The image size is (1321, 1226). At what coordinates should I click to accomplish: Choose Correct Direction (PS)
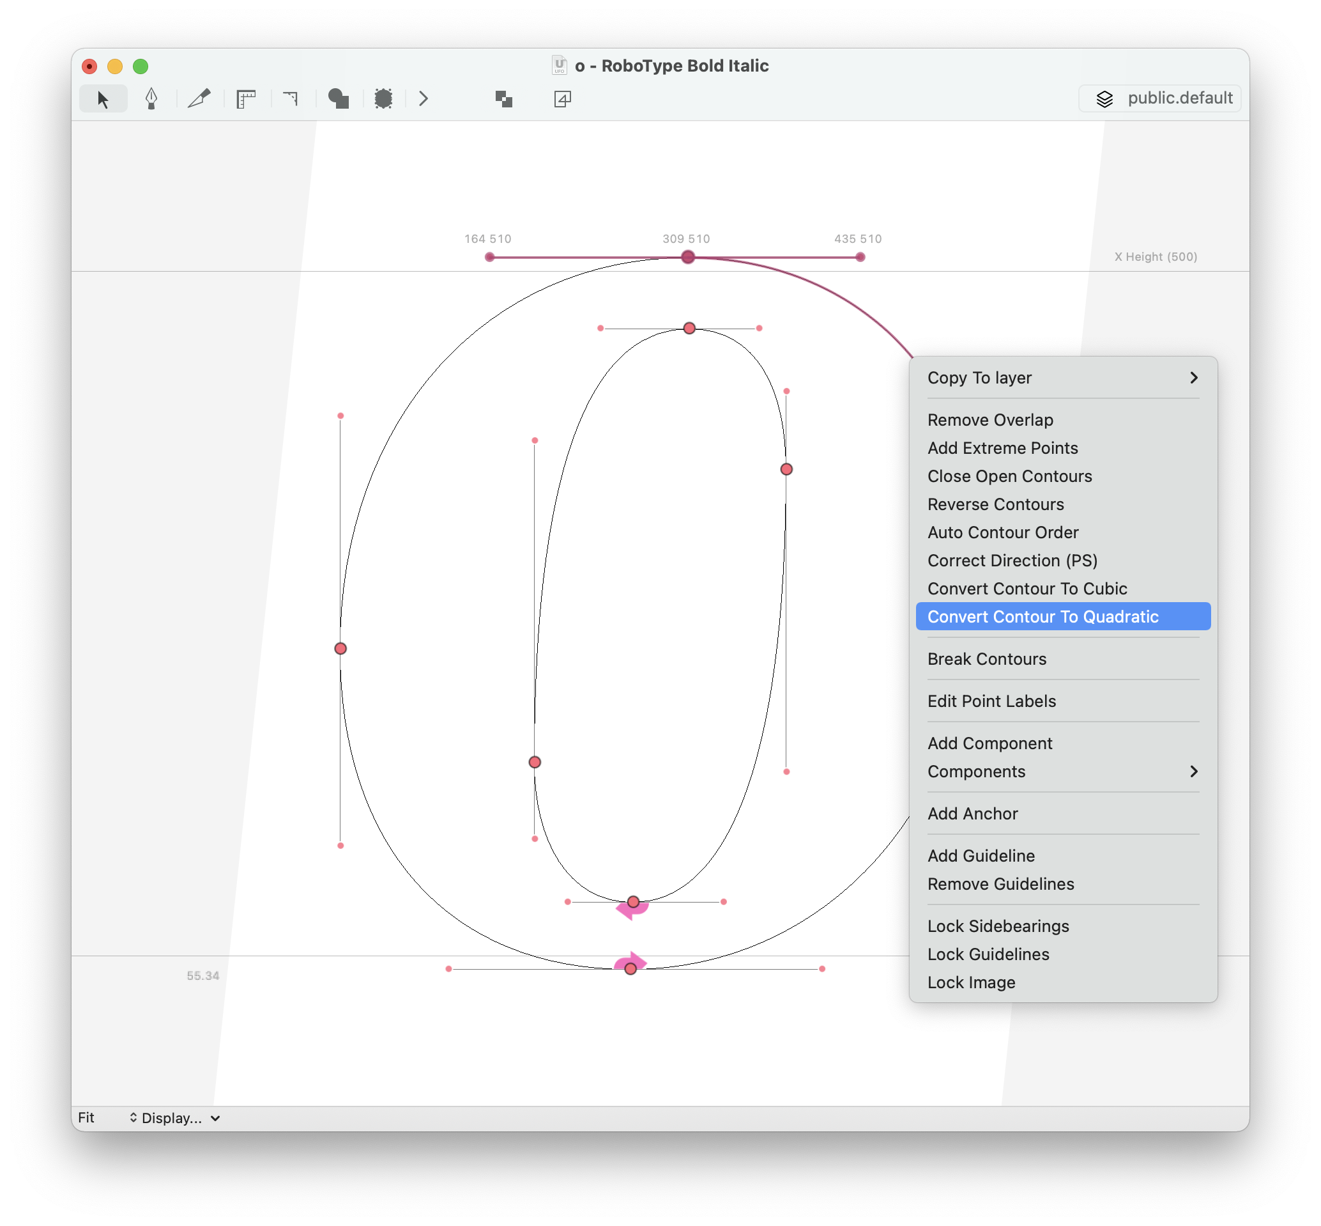pyautogui.click(x=1063, y=561)
